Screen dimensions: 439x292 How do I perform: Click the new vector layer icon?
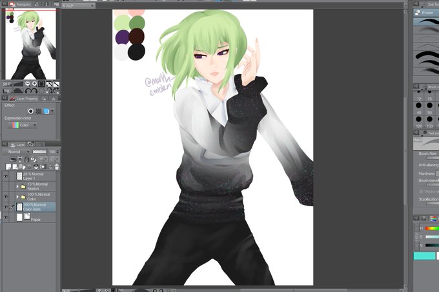[x=15, y=167]
